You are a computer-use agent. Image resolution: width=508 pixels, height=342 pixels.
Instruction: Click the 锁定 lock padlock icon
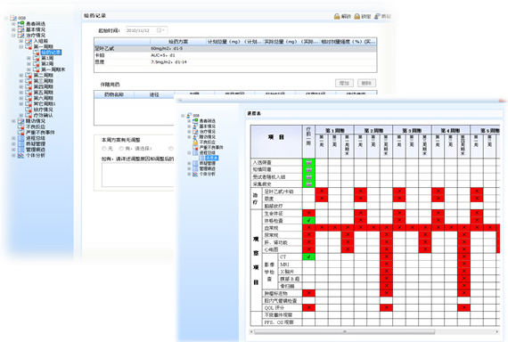357,16
